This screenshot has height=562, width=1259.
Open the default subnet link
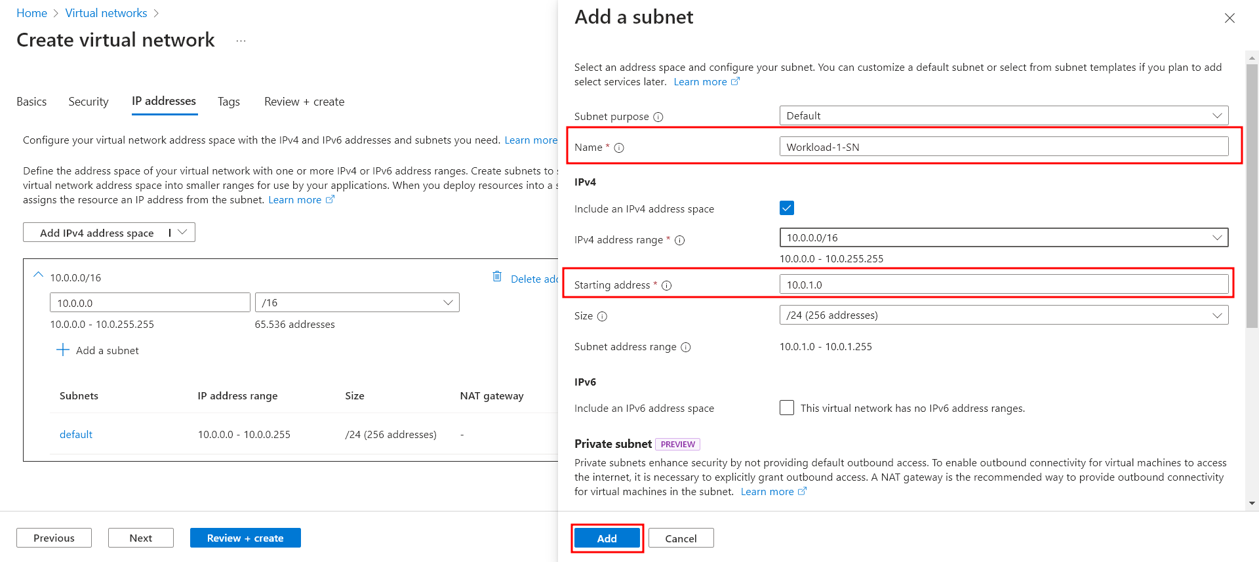pyautogui.click(x=76, y=435)
